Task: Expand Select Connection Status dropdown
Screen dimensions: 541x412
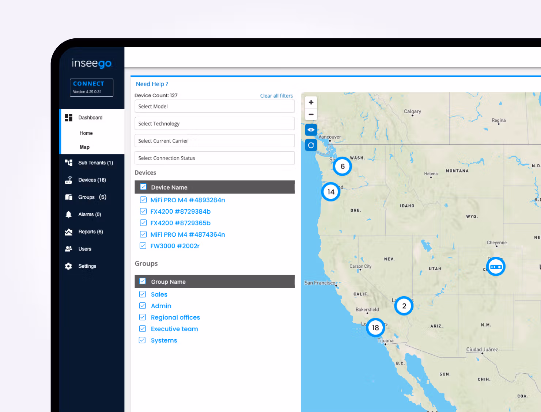Action: 215,158
